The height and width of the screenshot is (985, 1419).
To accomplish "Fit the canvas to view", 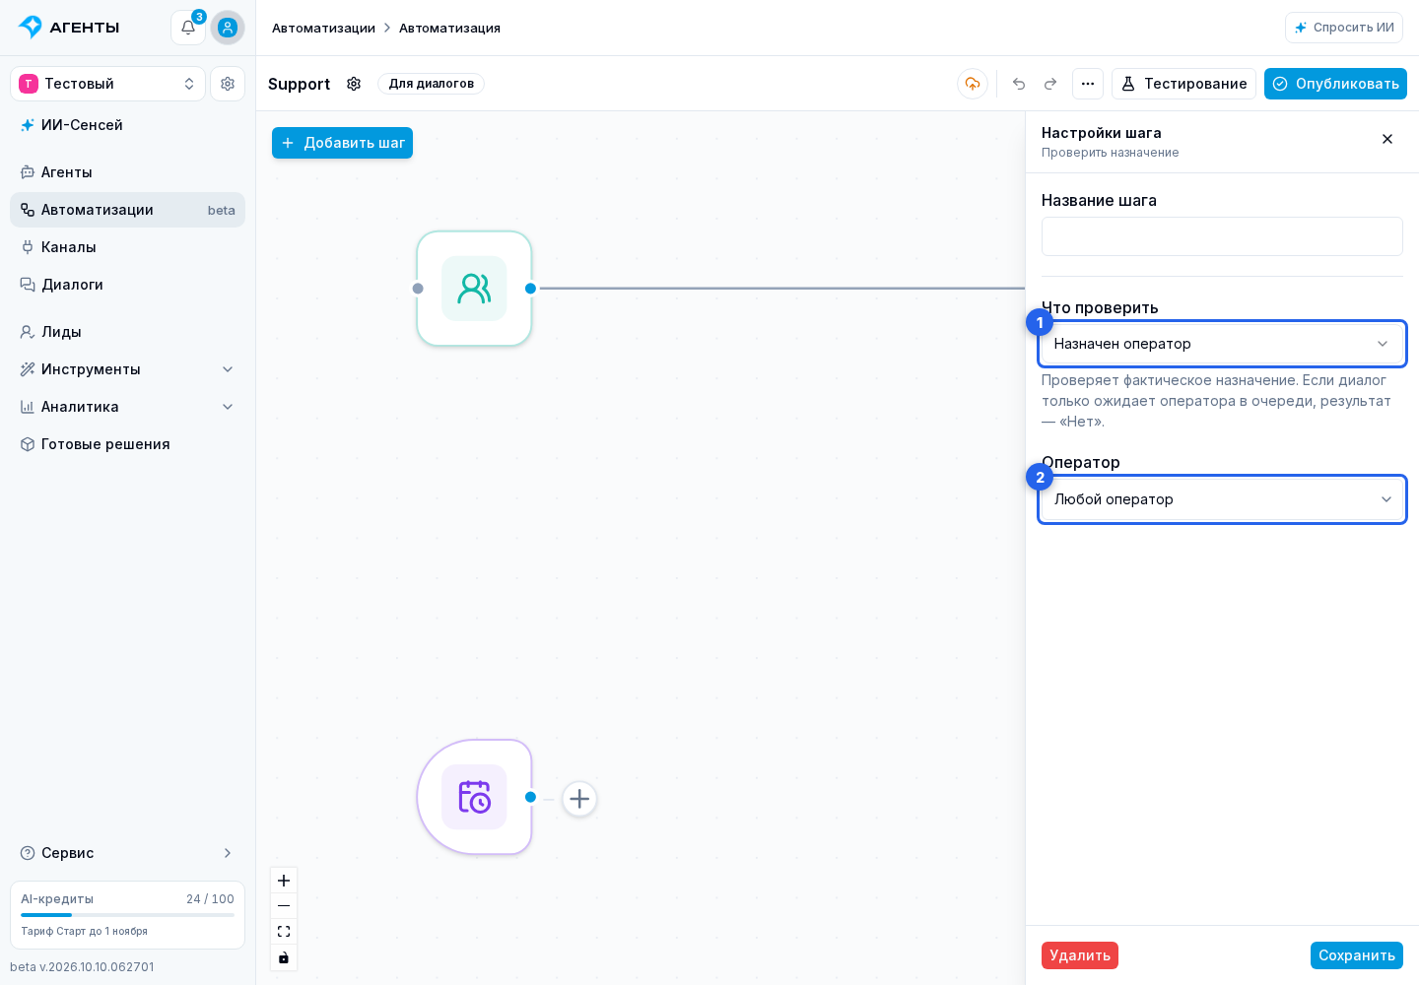I will point(284,932).
